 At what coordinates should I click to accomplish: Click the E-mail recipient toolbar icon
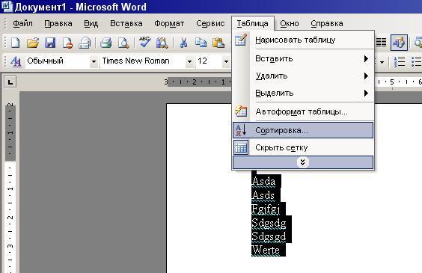pyautogui.click(x=85, y=43)
